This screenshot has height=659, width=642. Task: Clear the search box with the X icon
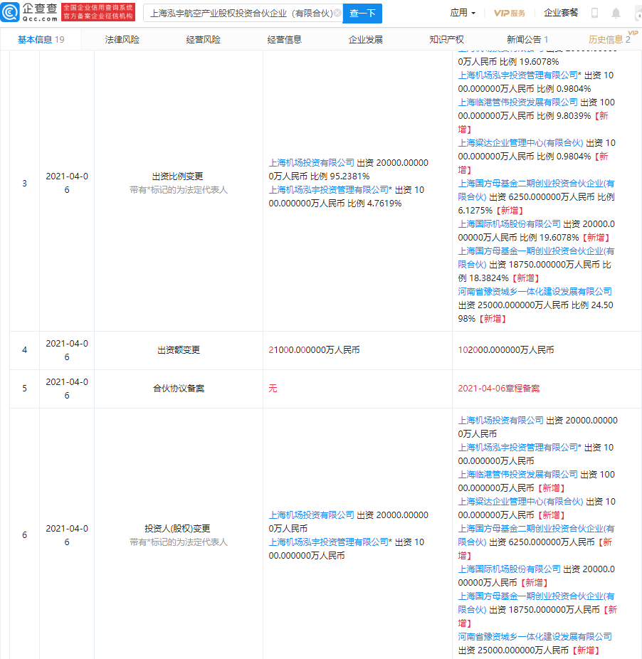click(337, 13)
